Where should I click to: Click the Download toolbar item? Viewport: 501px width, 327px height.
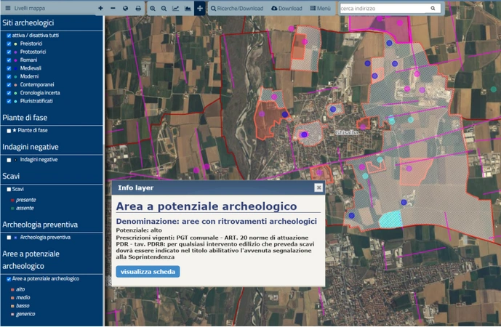tap(286, 9)
